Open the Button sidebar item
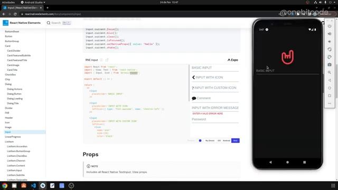The image size is (338, 190). (x=8, y=36)
